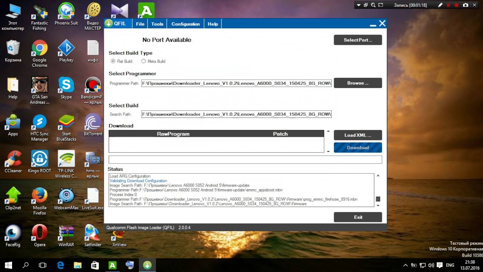This screenshot has width=483, height=272.
Task: Click the status log scroll-up arrow
Action: 378,176
